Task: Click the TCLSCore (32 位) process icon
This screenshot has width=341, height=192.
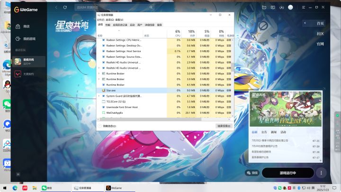Action: (104, 101)
